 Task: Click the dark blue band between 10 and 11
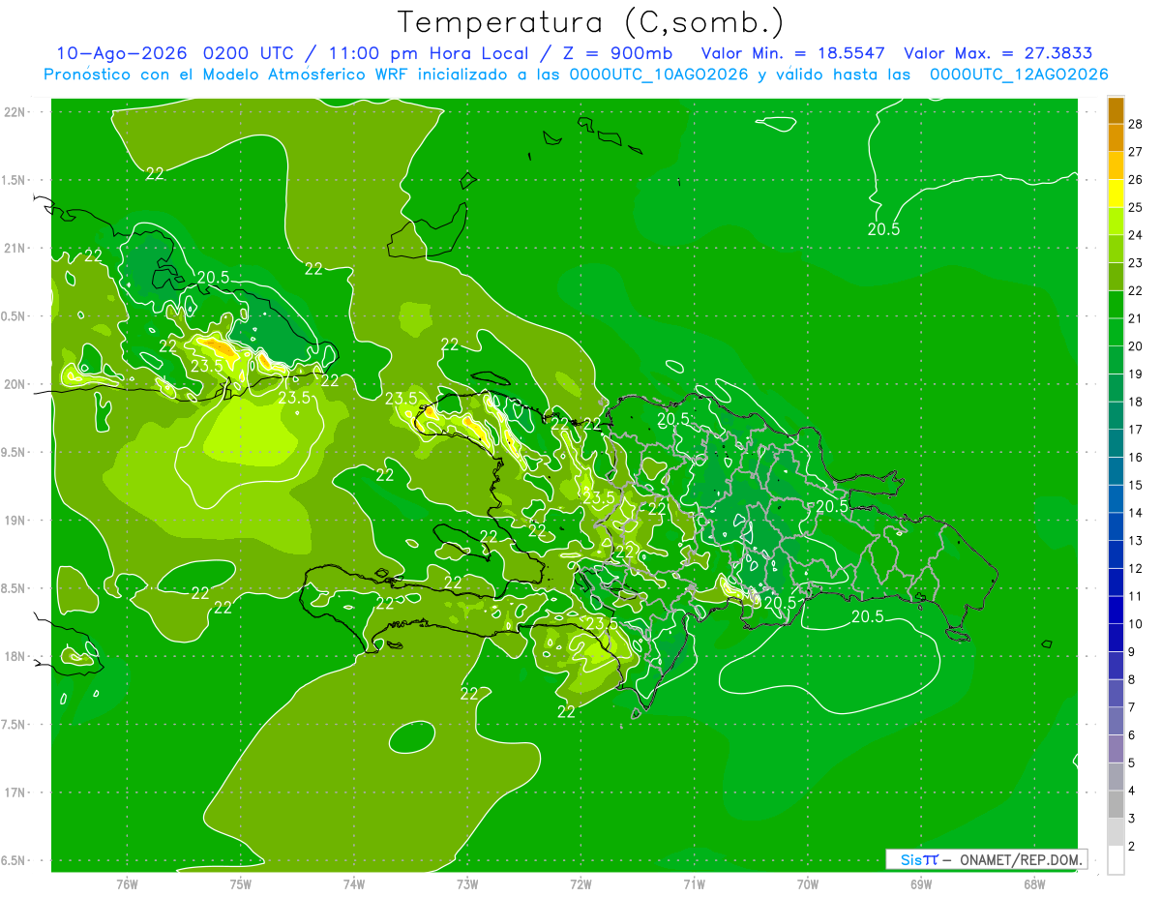(1116, 611)
